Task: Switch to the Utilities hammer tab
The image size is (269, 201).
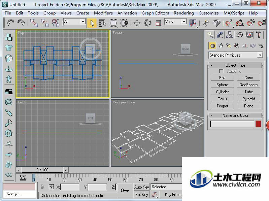Action: (259, 35)
